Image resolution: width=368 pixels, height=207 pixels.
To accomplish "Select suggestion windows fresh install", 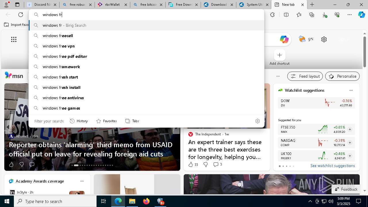I will point(147,87).
